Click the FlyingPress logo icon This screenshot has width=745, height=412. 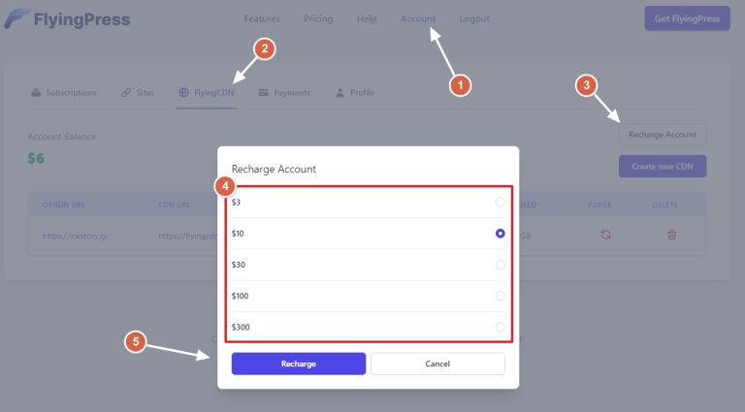[x=16, y=19]
